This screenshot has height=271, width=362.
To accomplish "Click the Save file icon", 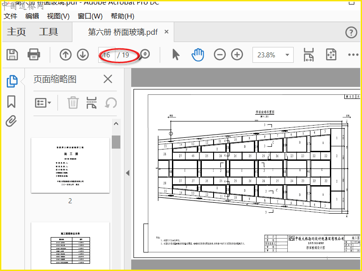I will coord(12,55).
